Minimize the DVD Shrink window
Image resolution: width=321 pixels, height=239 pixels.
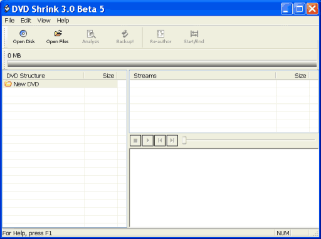coord(287,9)
